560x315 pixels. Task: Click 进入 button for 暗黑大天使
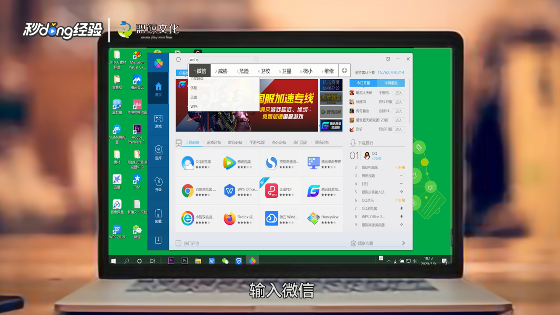click(399, 93)
